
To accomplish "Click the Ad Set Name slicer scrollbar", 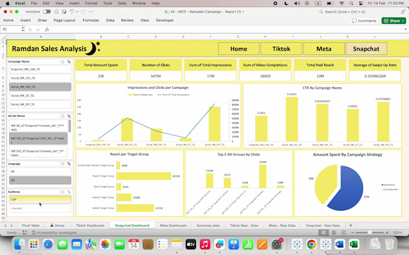I will [70, 125].
